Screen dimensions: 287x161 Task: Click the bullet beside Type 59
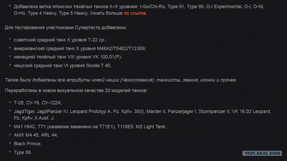click(10, 152)
